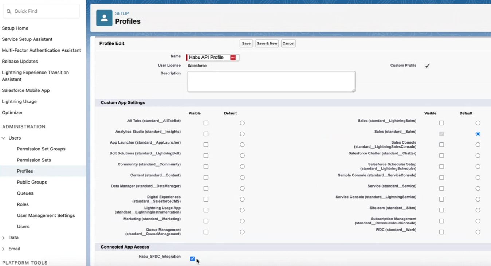491x266 pixels.
Task: Enable Visible for Salesforce Chatter app
Action: [x=441, y=156]
